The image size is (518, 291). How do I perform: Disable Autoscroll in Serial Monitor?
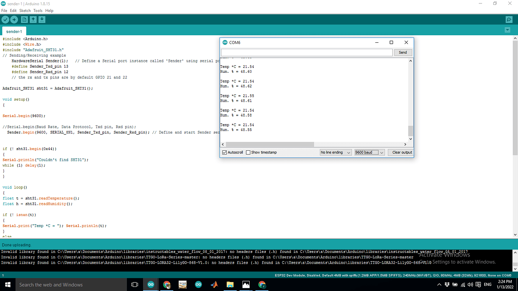pos(224,152)
